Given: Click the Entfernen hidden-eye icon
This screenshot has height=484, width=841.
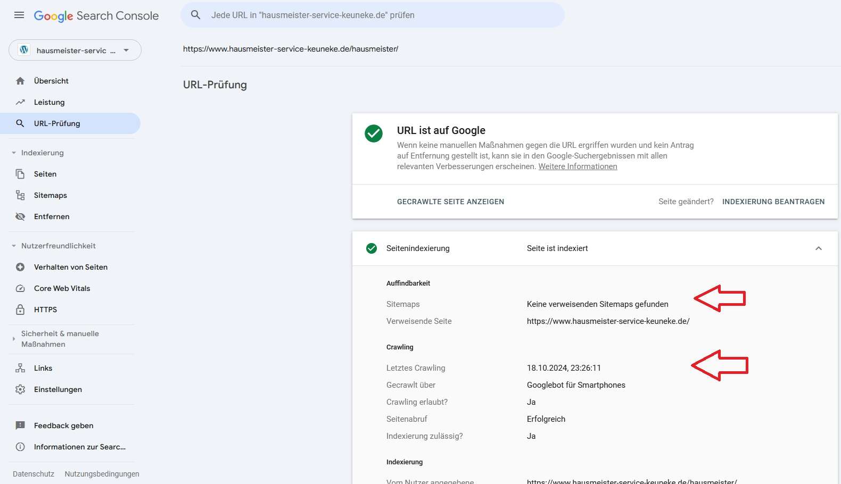Looking at the screenshot, I should tap(20, 216).
